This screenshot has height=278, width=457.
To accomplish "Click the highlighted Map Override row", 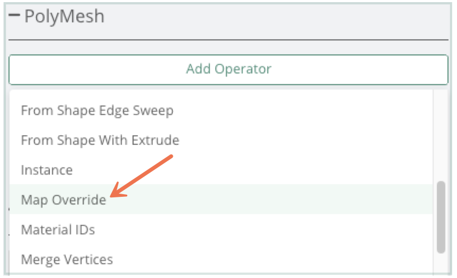I will [212, 199].
